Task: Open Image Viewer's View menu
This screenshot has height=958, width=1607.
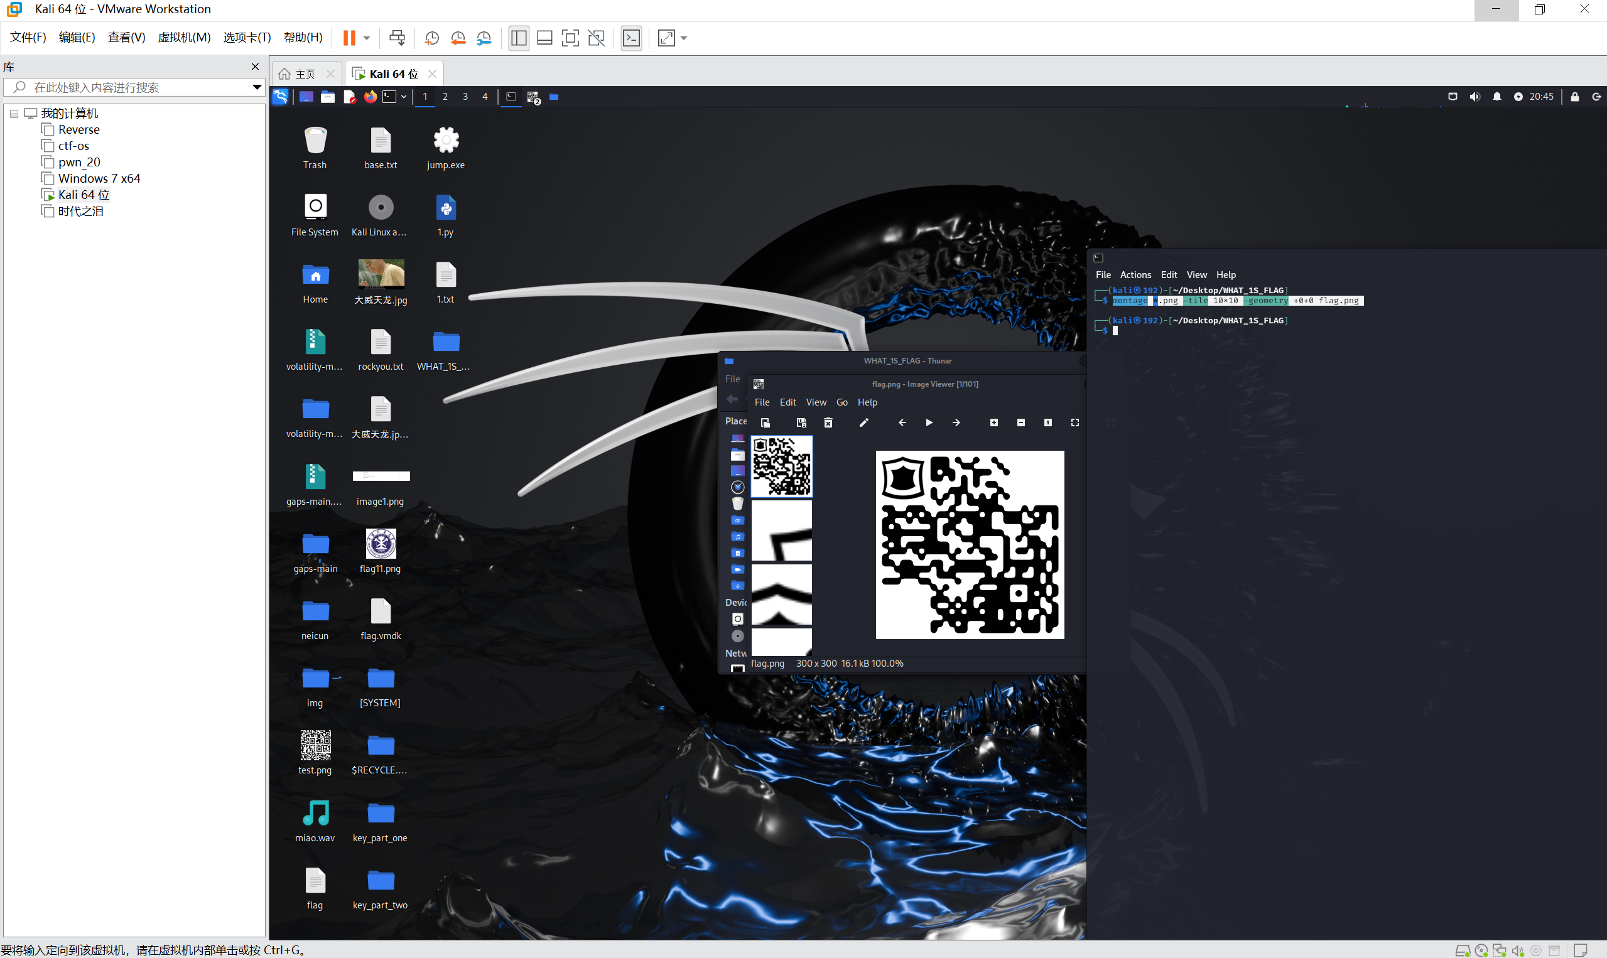Action: (816, 402)
